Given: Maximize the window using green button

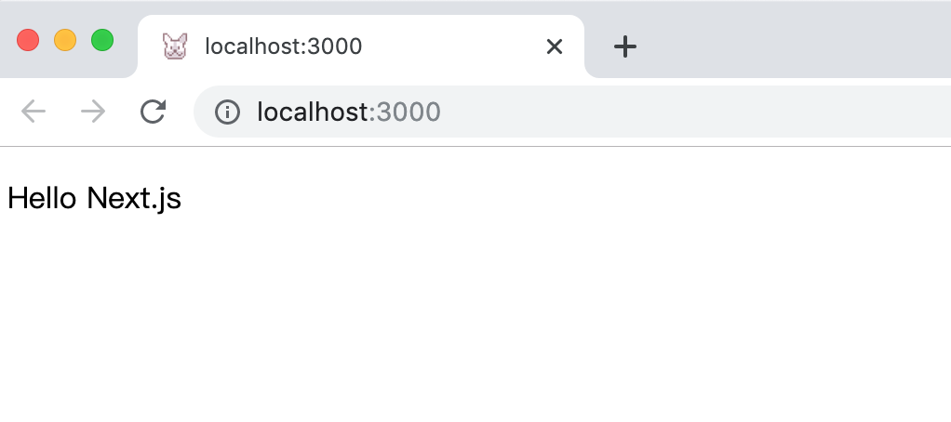Looking at the screenshot, I should click(102, 41).
